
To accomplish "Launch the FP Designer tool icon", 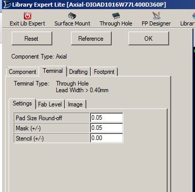I will coord(156,16).
